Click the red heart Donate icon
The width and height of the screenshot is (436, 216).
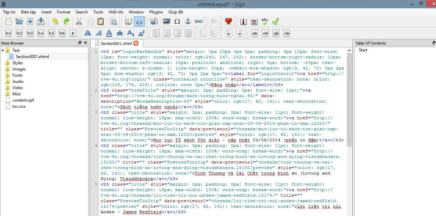click(x=228, y=21)
